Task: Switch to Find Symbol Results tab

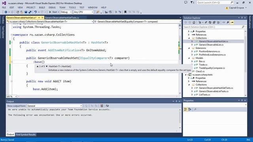Action: coord(25,135)
